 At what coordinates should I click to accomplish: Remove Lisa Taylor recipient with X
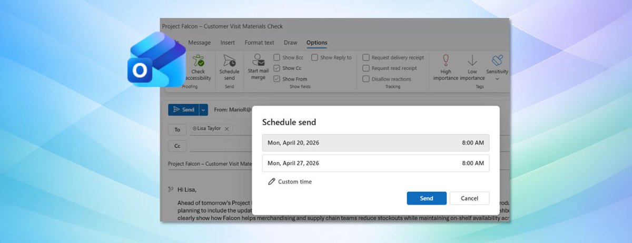pyautogui.click(x=226, y=128)
